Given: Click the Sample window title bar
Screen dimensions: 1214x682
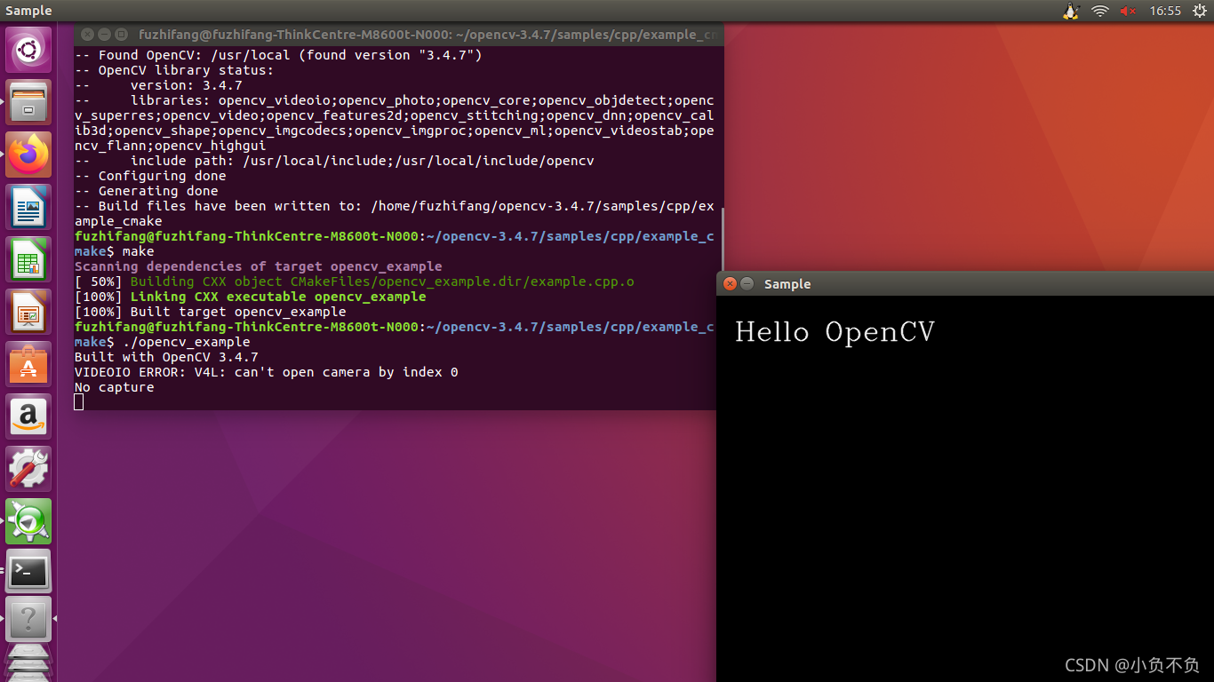Looking at the screenshot, I should coord(965,284).
